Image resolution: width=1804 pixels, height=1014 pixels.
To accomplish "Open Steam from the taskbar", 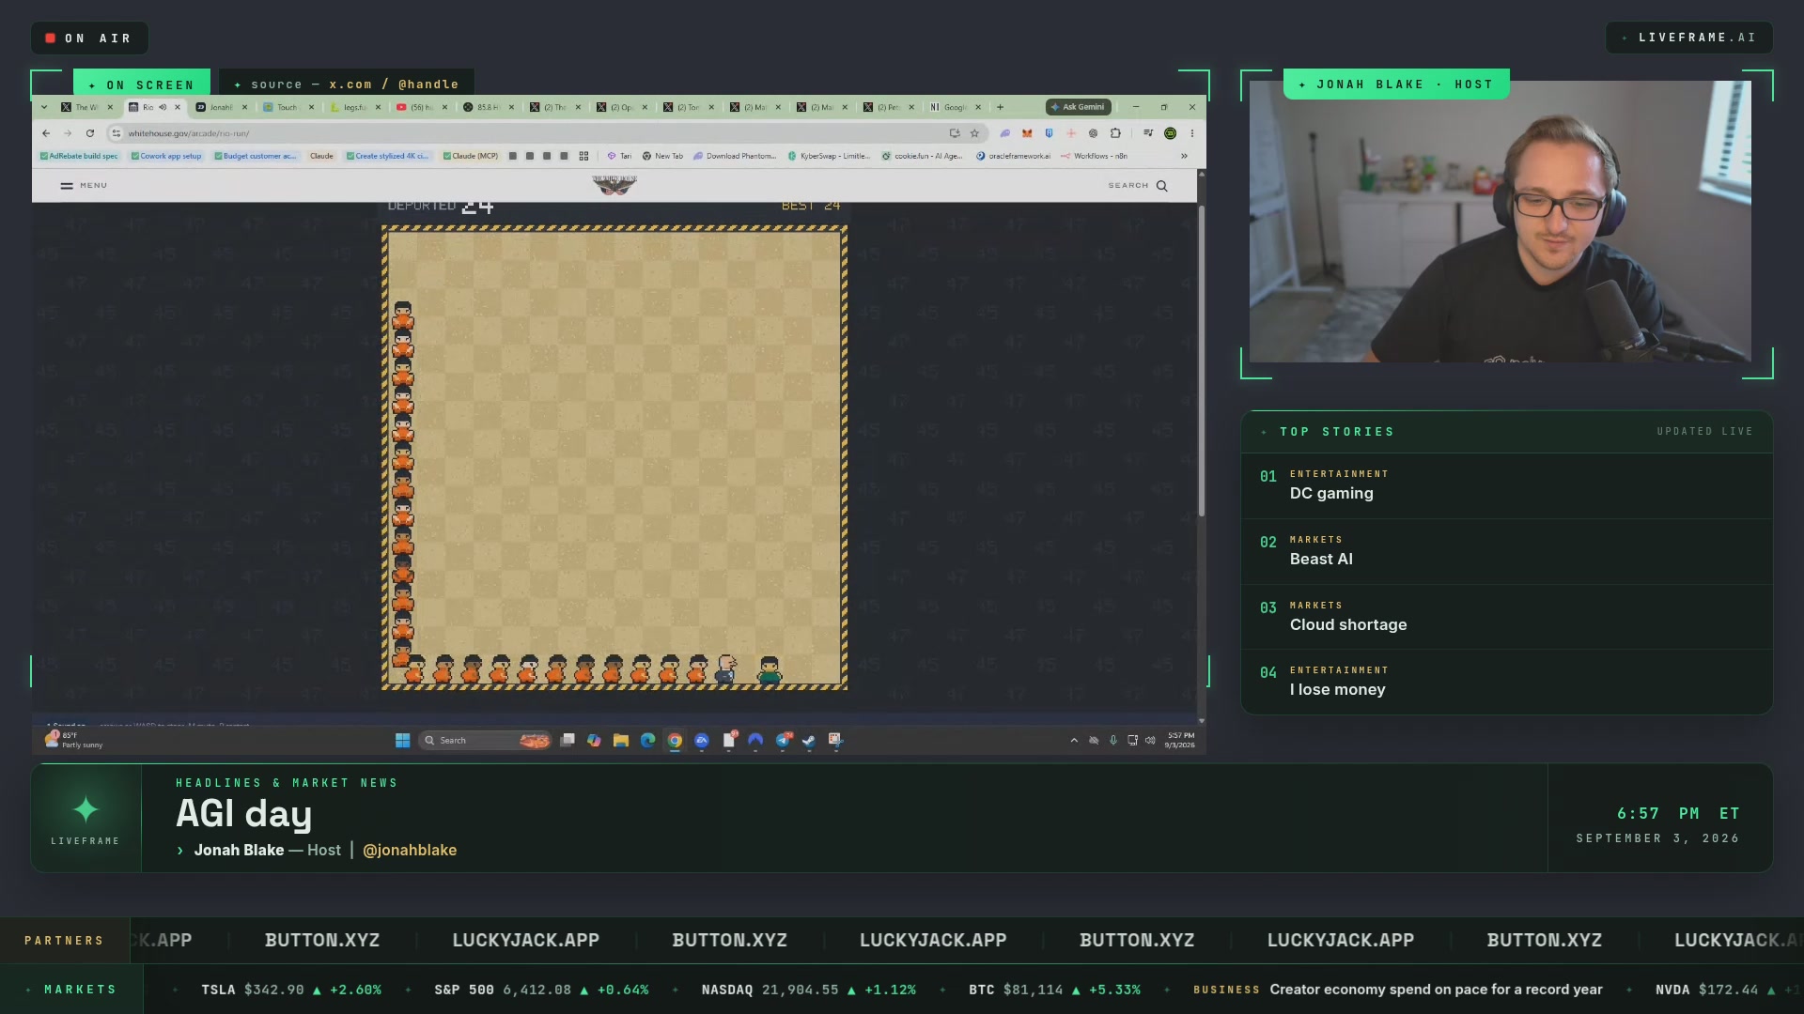I will pos(808,740).
